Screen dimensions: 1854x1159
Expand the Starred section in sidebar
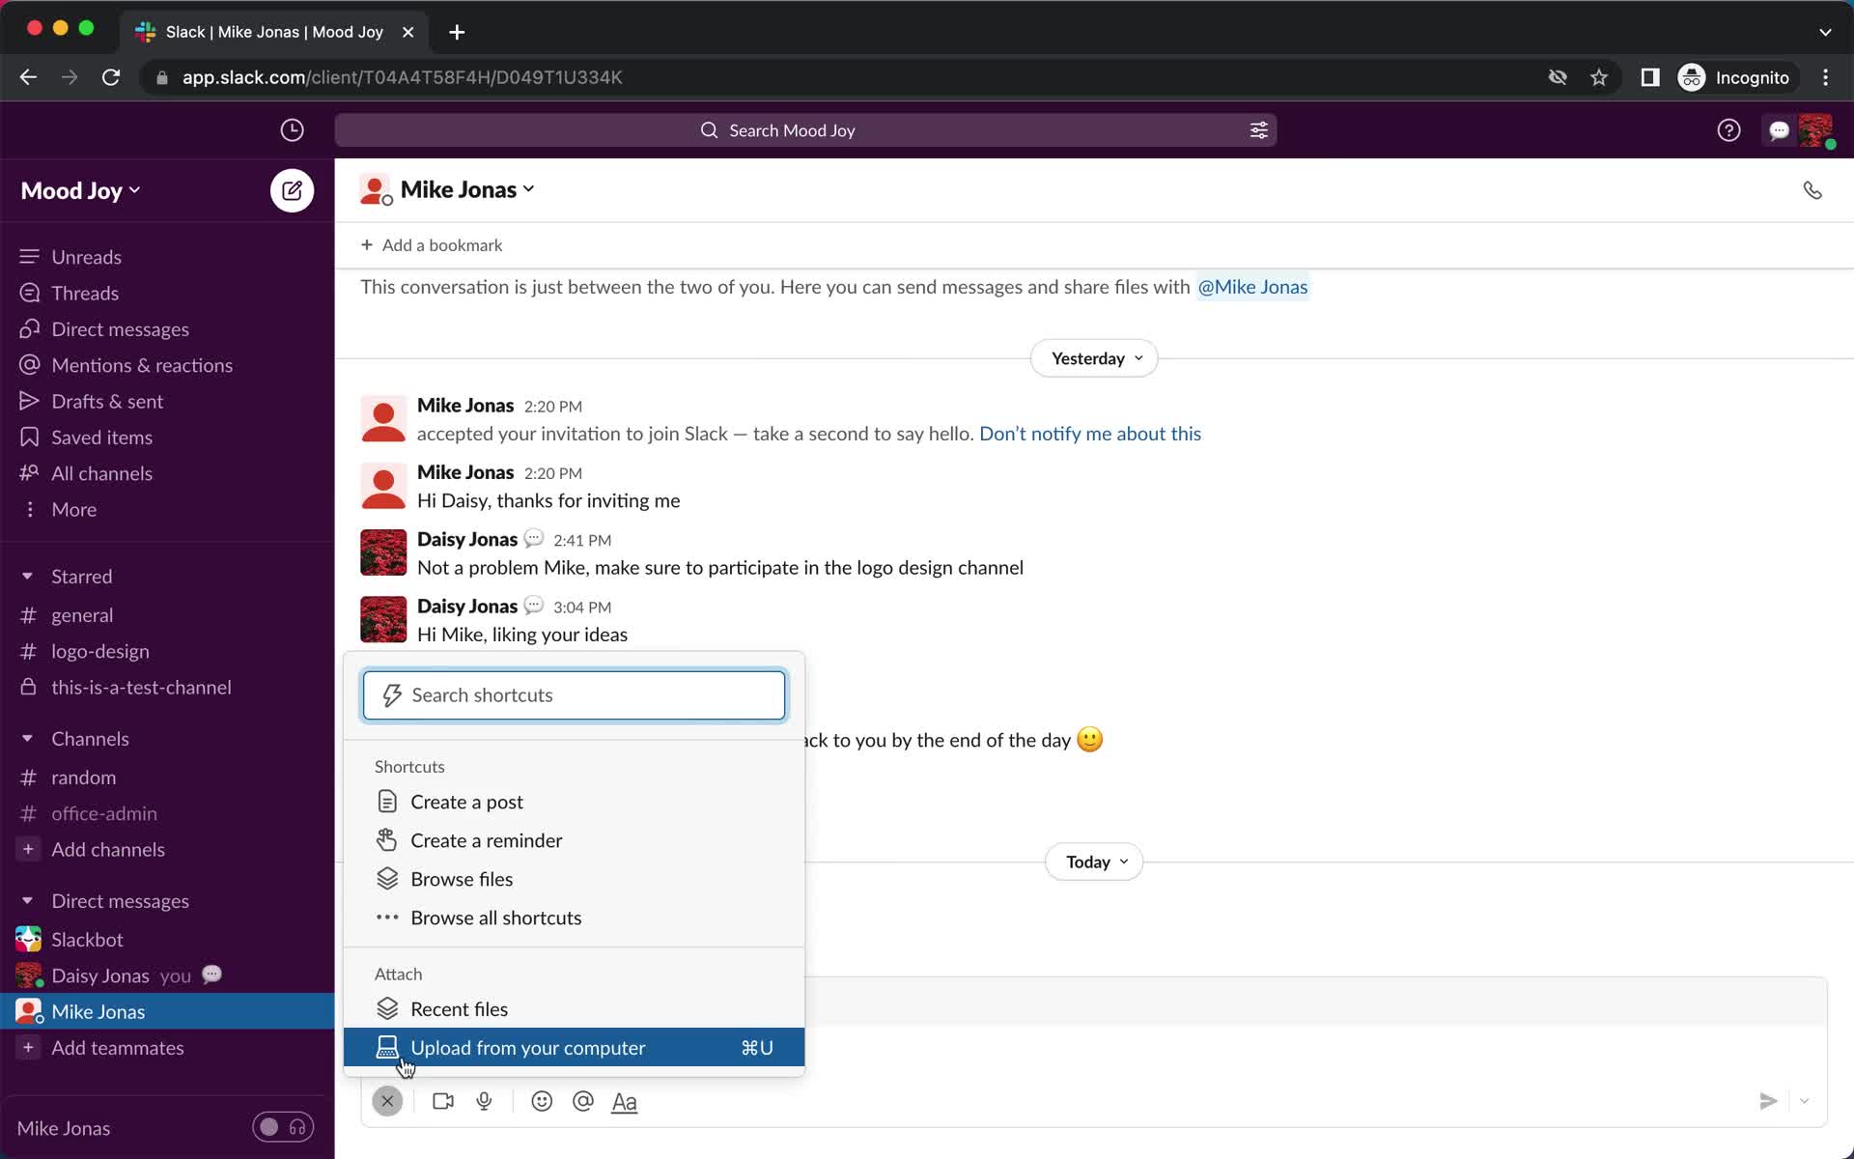(27, 574)
